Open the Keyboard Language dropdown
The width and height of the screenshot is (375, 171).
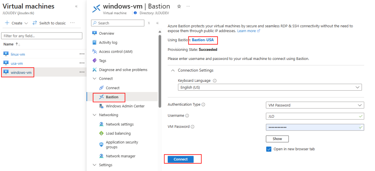270,87
